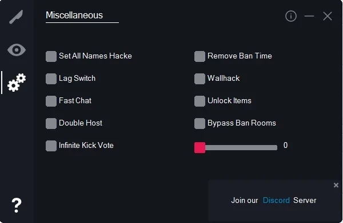
Task: Select the gears Miscellaneous sidebar icon
Action: [x=17, y=83]
